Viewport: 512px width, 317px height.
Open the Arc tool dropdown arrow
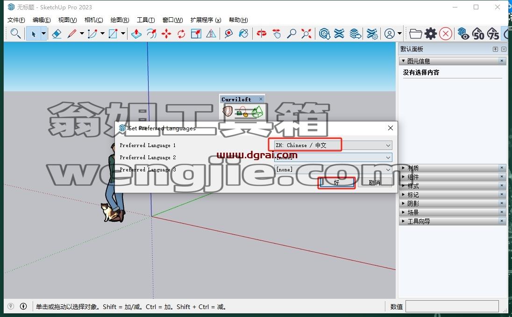[102, 33]
